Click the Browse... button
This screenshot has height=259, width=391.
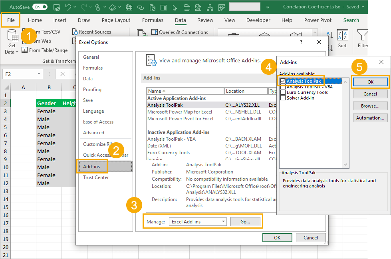coord(370,106)
